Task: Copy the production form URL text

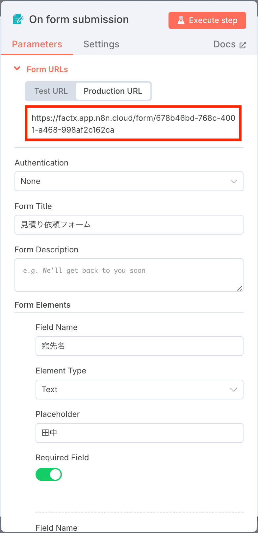Action: (133, 124)
